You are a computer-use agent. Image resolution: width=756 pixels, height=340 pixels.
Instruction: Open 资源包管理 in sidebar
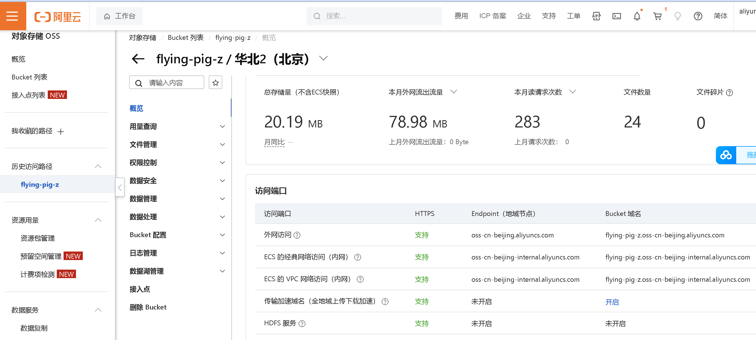pos(38,239)
